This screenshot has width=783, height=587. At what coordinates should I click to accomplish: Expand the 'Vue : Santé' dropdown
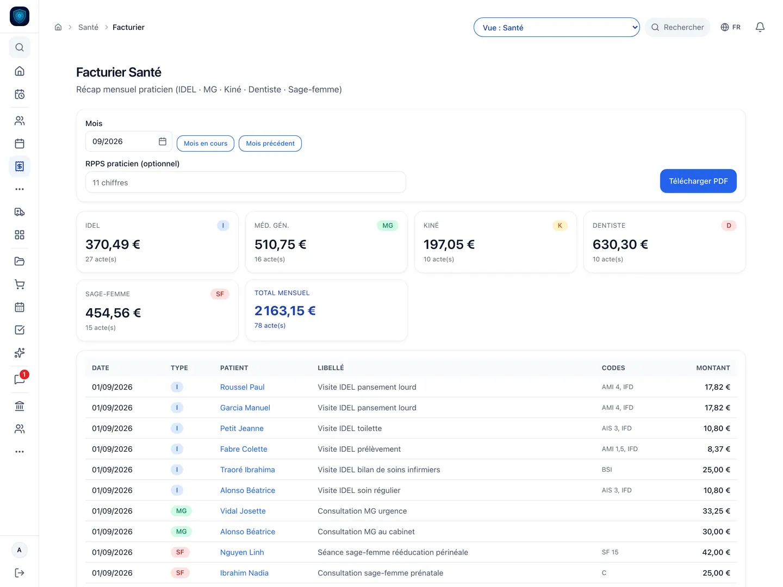pos(556,28)
